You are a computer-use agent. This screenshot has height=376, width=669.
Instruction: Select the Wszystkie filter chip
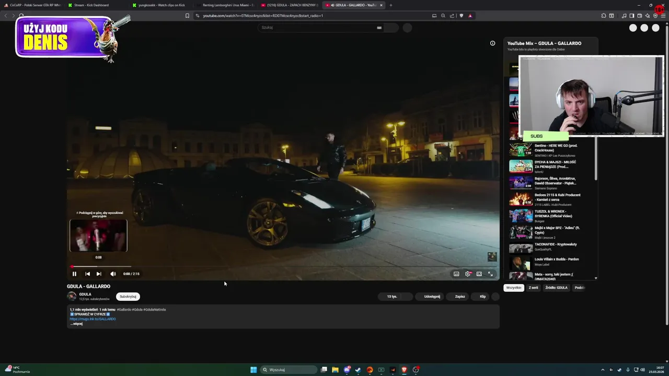(x=514, y=288)
